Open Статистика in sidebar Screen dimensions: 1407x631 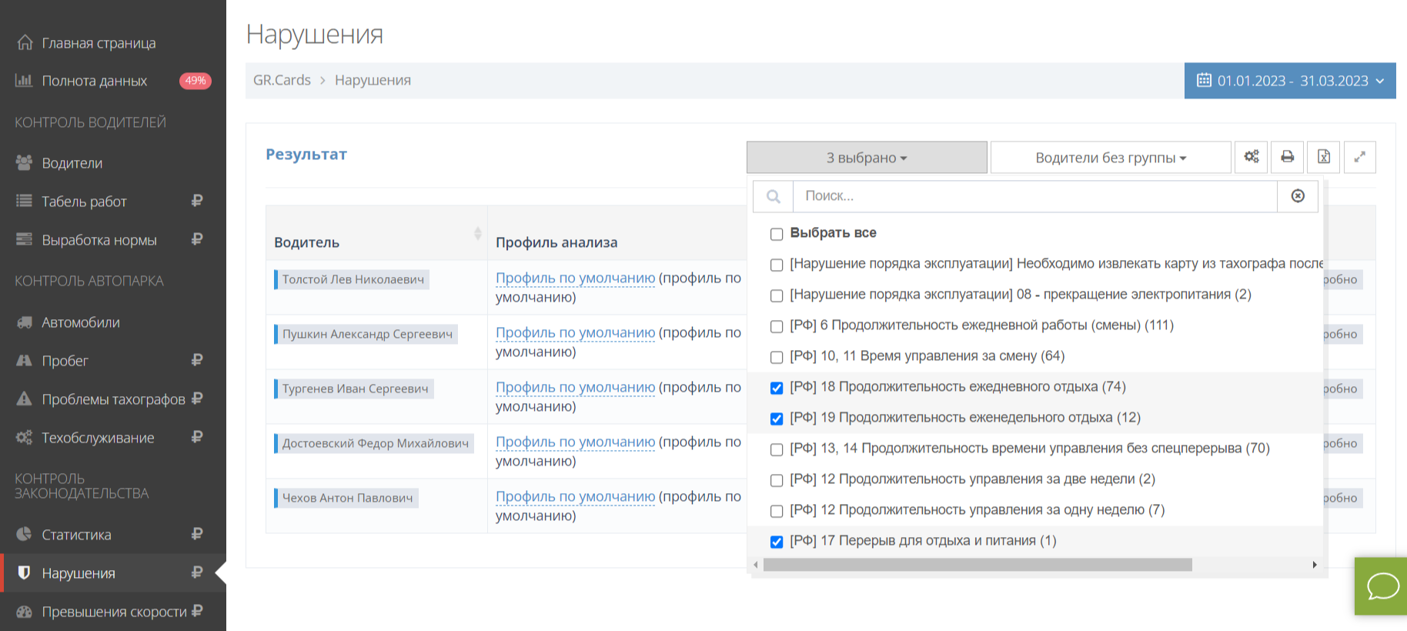(x=76, y=535)
